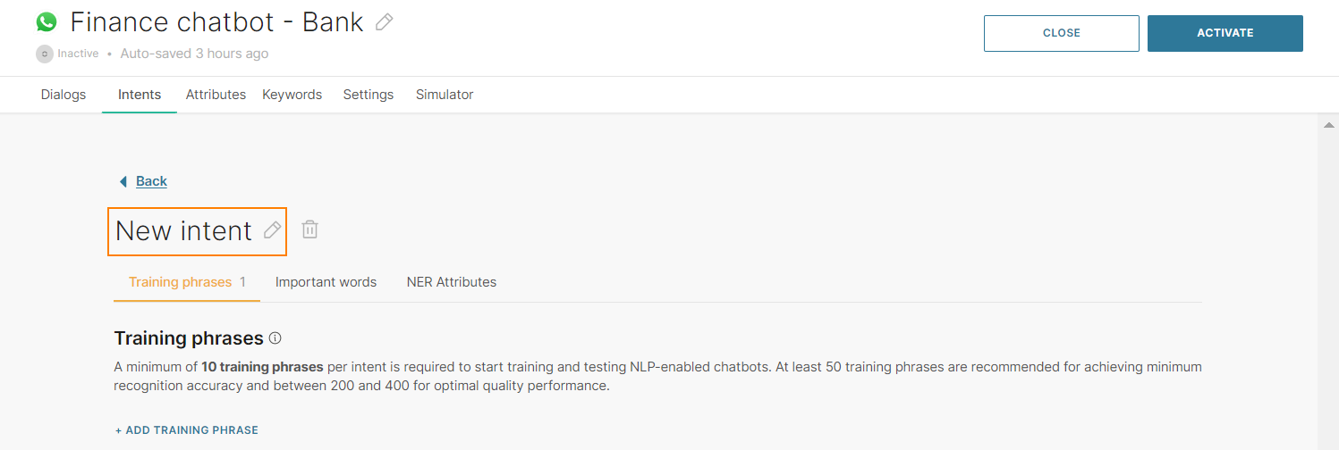
Task: Switch to the Intents tab
Action: pos(140,95)
